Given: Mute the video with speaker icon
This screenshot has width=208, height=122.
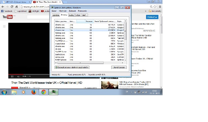Looking at the screenshot, I should coord(18,76).
